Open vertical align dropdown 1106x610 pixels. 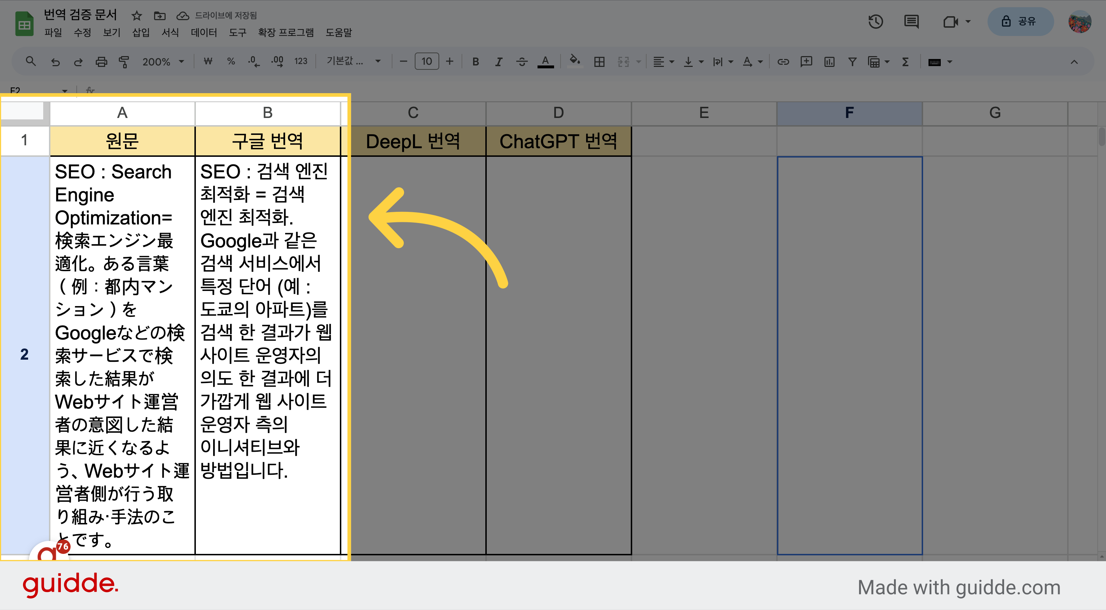tap(693, 62)
